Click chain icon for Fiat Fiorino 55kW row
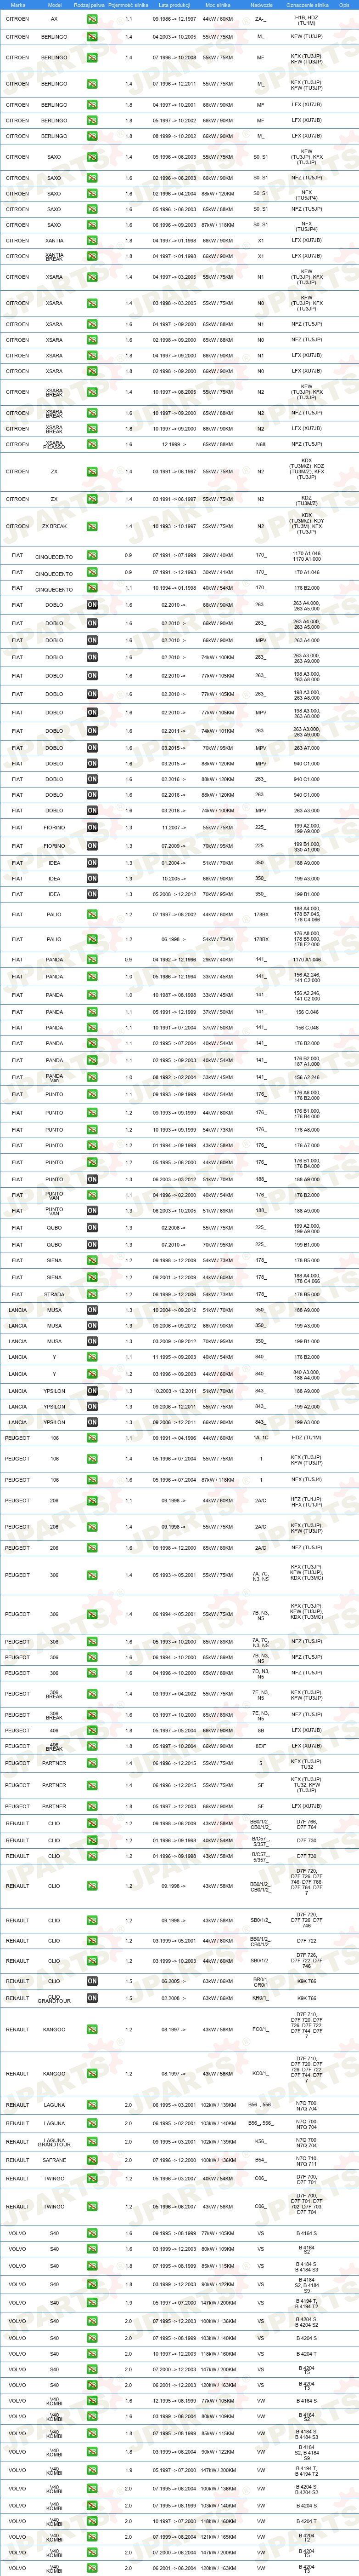The width and height of the screenshot is (359, 2576). click(x=92, y=828)
